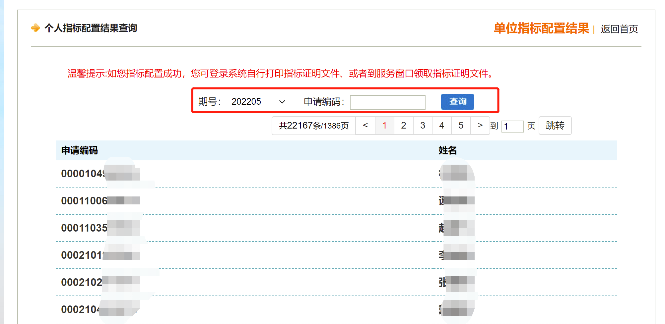Viewport: 665px width, 324px height.
Task: Select page 3 in pagination
Action: click(423, 126)
